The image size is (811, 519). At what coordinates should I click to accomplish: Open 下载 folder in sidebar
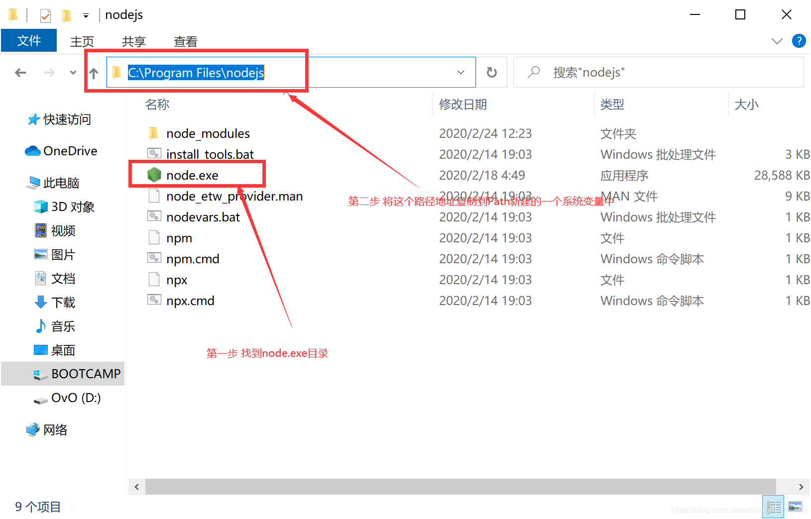(x=55, y=302)
